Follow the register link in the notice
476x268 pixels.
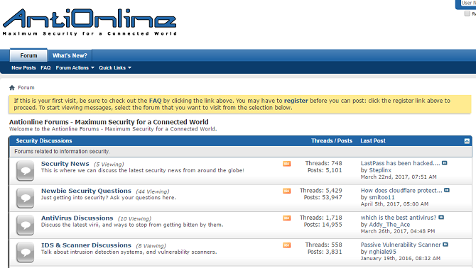point(296,101)
